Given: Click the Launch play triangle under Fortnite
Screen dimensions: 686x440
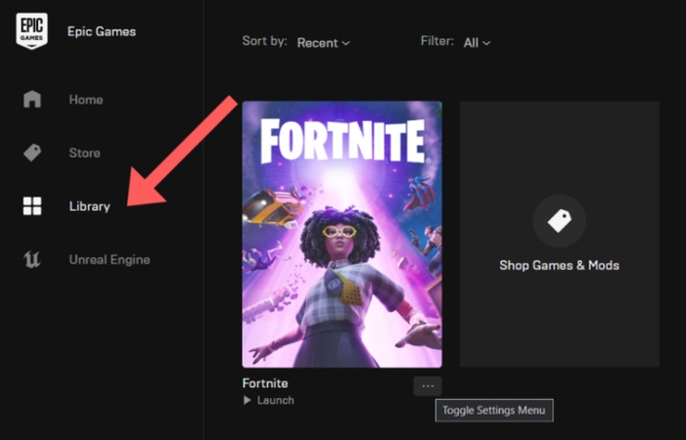Looking at the screenshot, I should (x=248, y=400).
